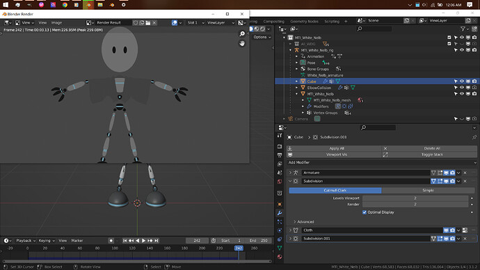Screen dimensions: 480x270
Task: Toggle Cloth modifier viewport display
Action: (x=446, y=230)
